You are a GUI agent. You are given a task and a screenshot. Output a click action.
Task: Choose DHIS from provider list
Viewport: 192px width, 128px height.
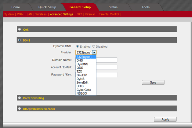click(x=86, y=86)
